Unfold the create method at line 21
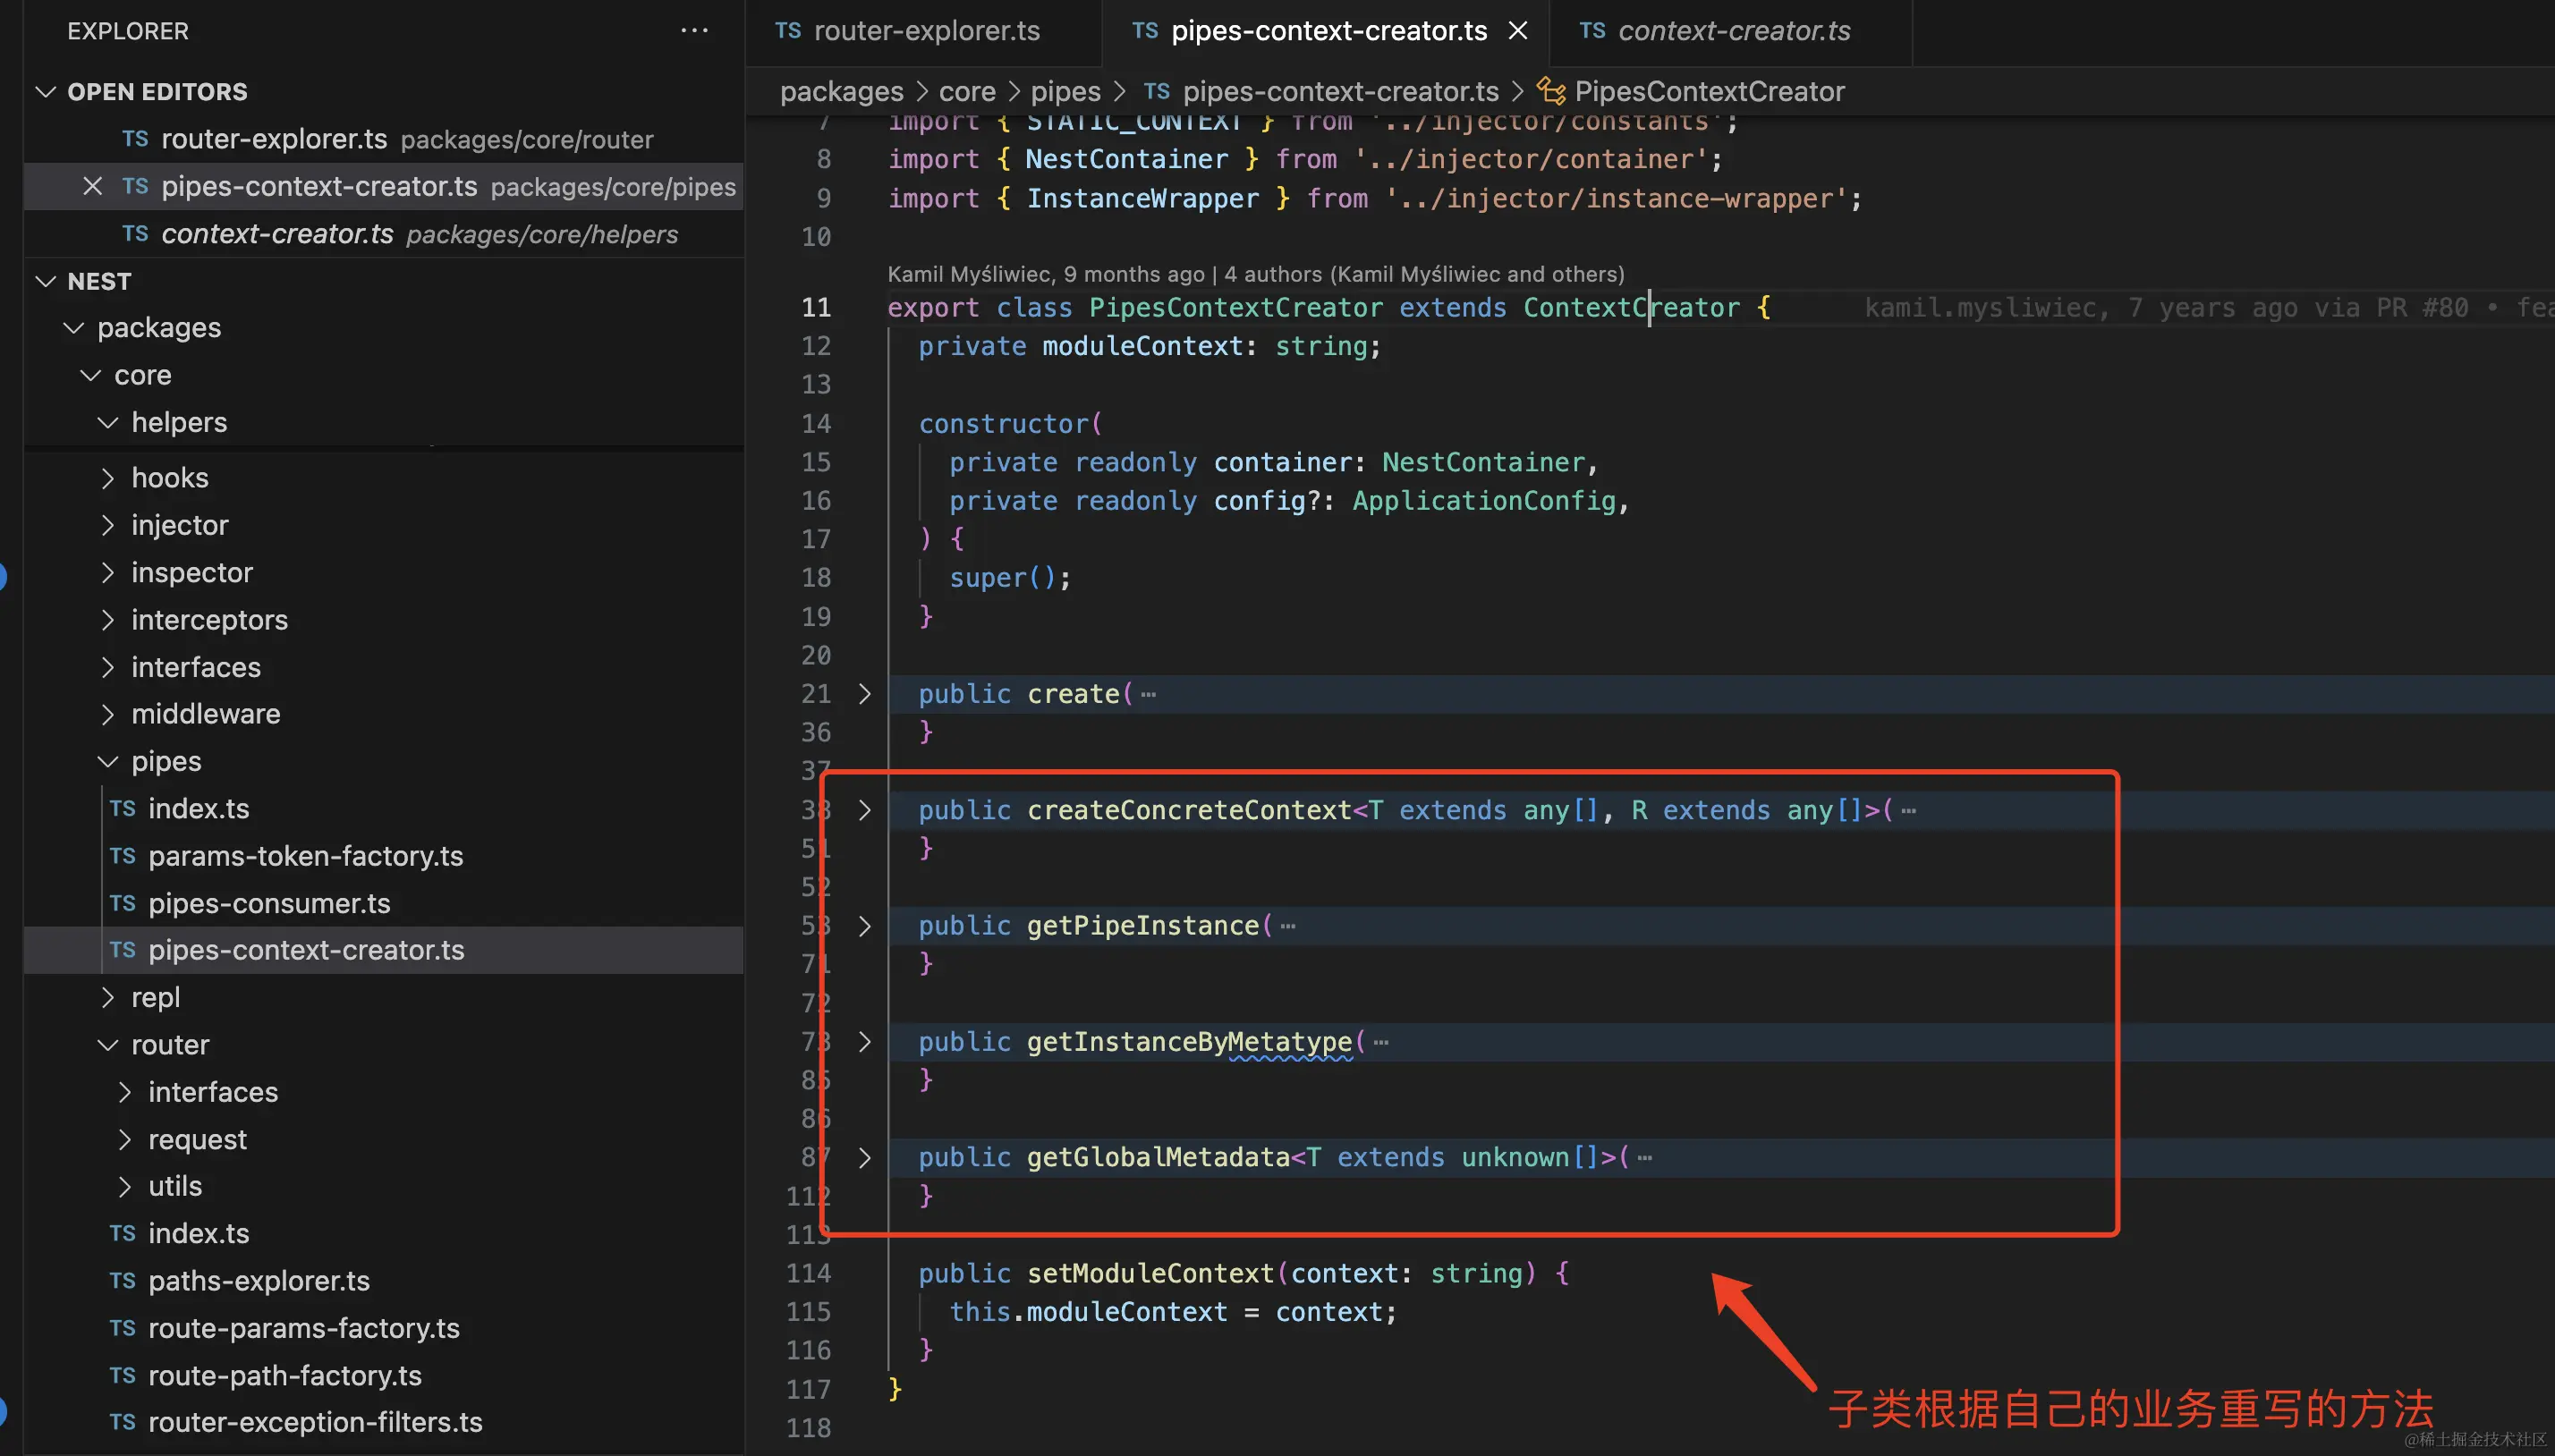 [x=865, y=694]
